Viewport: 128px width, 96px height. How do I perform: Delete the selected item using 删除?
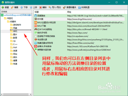pyautogui.click(x=43, y=7)
